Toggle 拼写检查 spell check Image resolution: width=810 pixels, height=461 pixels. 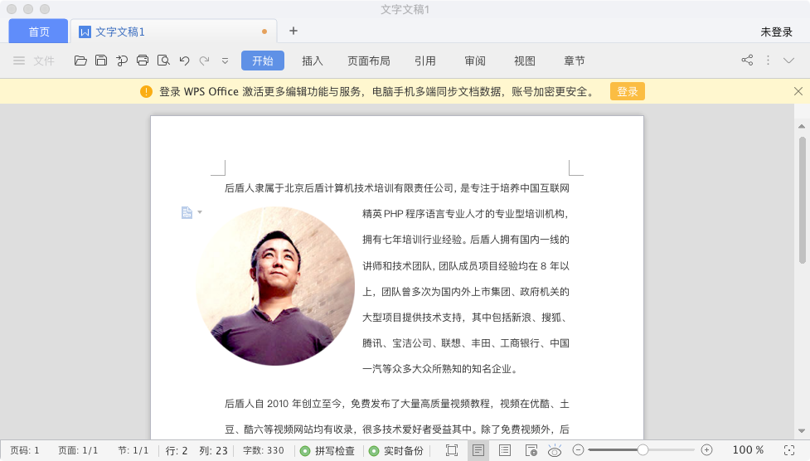coord(327,451)
